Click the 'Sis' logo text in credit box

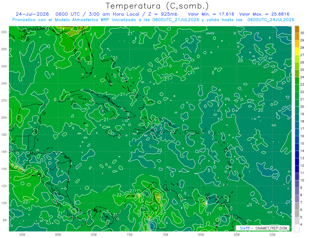(x=242, y=228)
